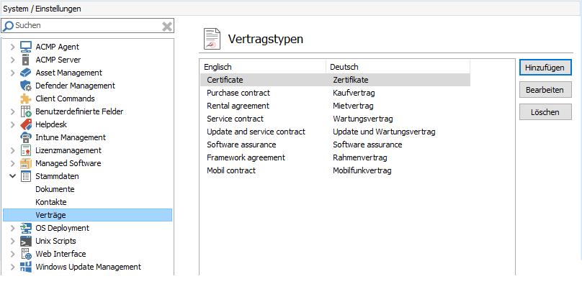Click the Kaufvertrag cell
582x284 pixels.
click(x=354, y=93)
